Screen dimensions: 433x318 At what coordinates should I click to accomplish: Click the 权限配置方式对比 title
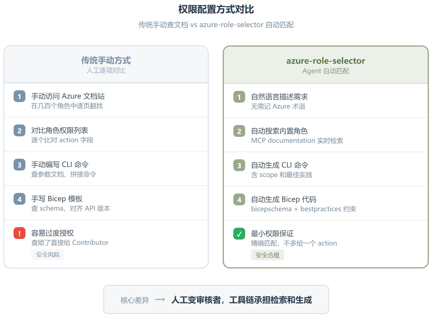[x=216, y=9]
